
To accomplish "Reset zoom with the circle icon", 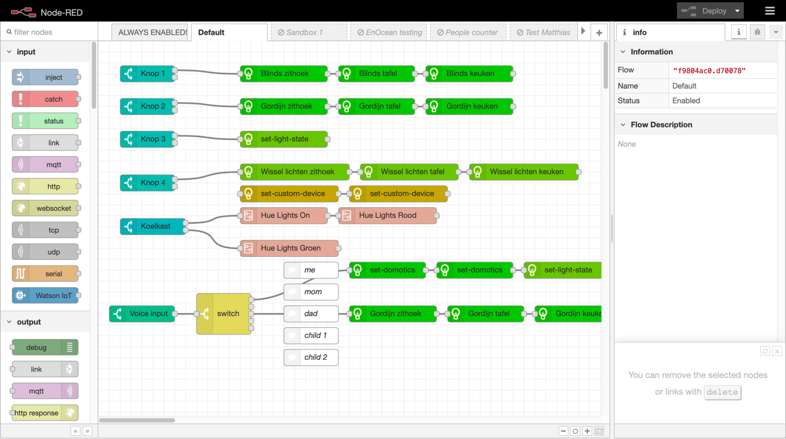I will tap(575, 431).
